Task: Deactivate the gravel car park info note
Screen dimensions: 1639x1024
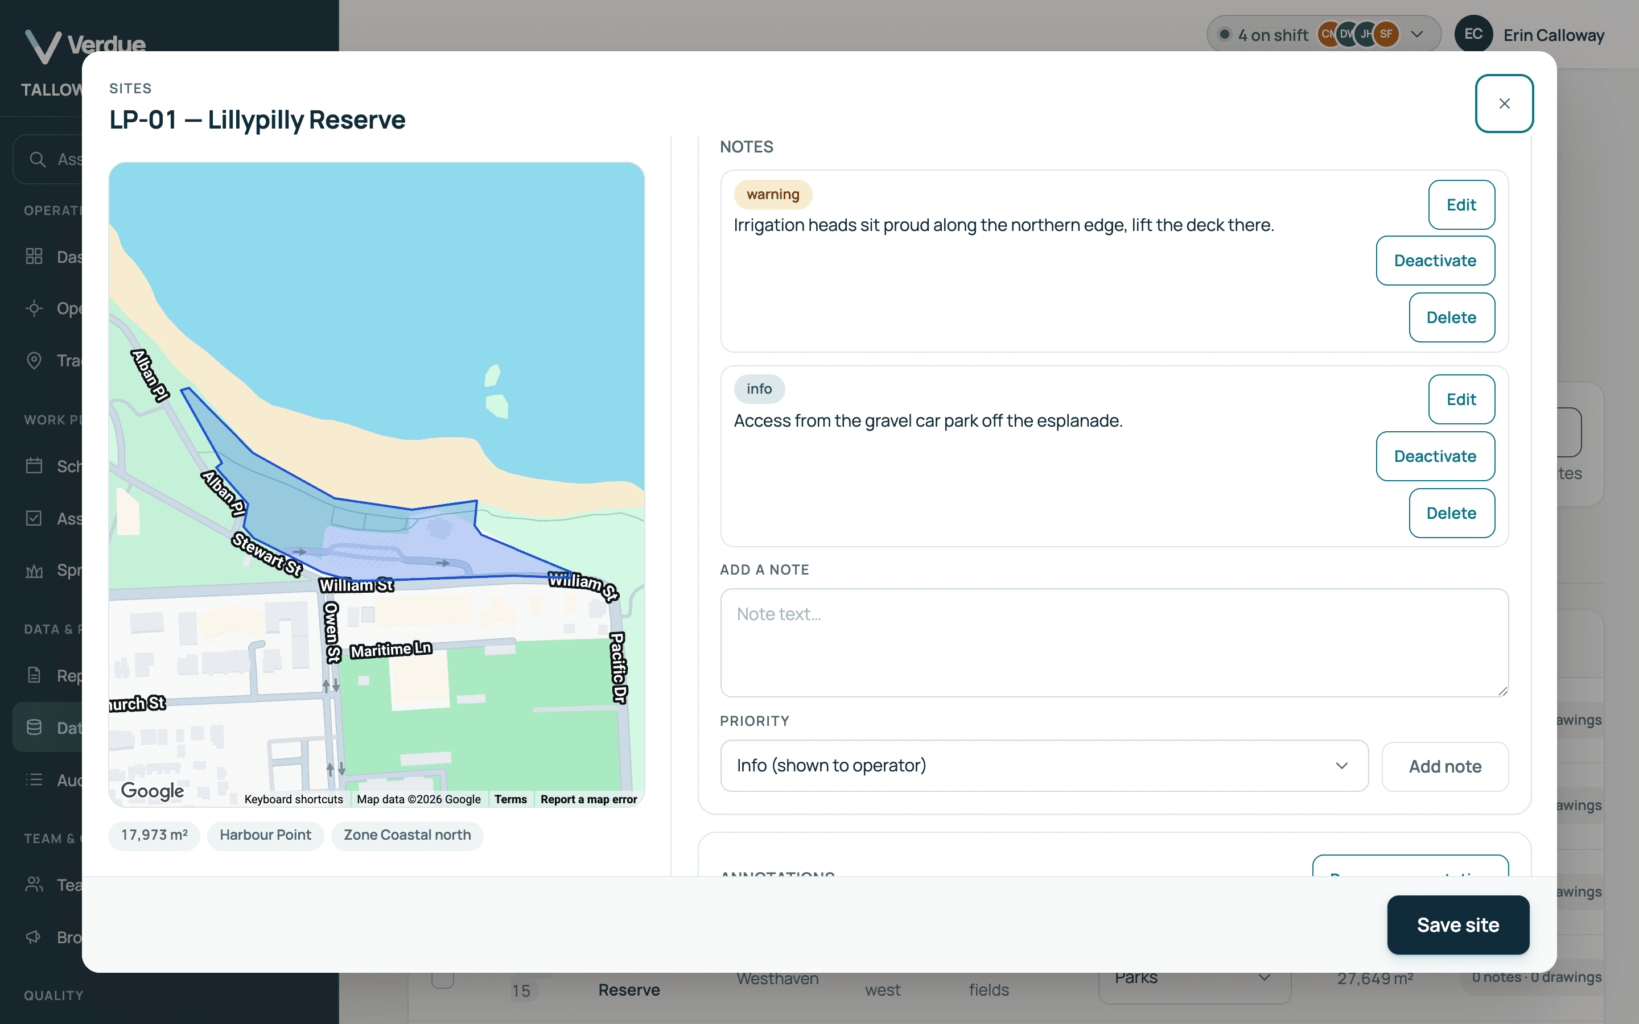Action: 1435,456
